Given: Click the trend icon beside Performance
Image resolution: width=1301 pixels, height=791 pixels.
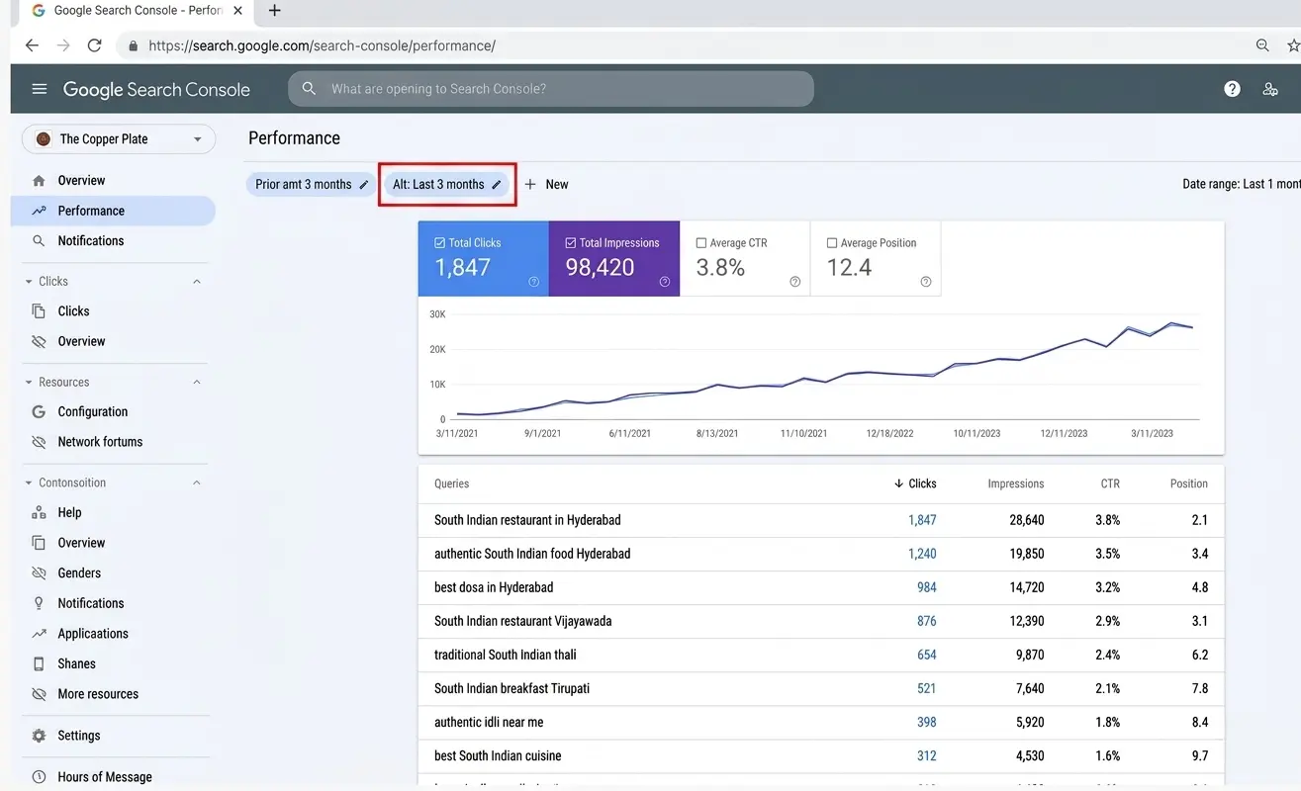Looking at the screenshot, I should [x=39, y=211].
